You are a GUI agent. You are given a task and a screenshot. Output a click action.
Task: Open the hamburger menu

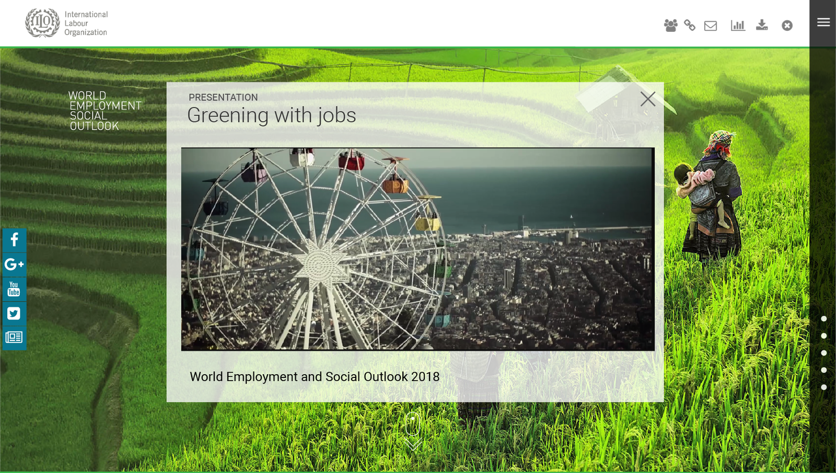click(823, 22)
